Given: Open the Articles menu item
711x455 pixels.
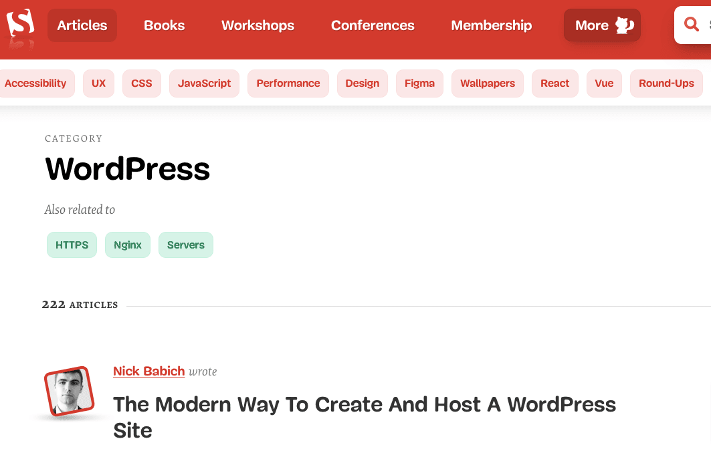Looking at the screenshot, I should click(x=82, y=25).
